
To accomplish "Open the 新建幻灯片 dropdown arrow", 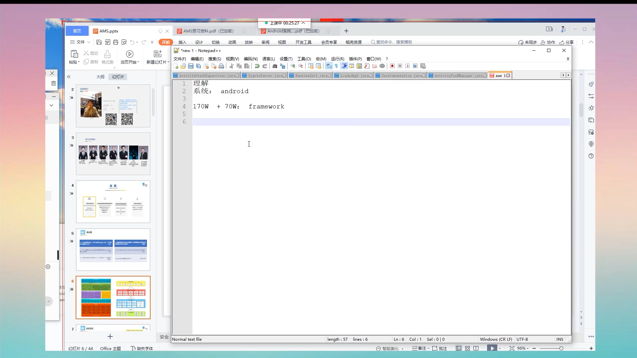I will coord(168,62).
